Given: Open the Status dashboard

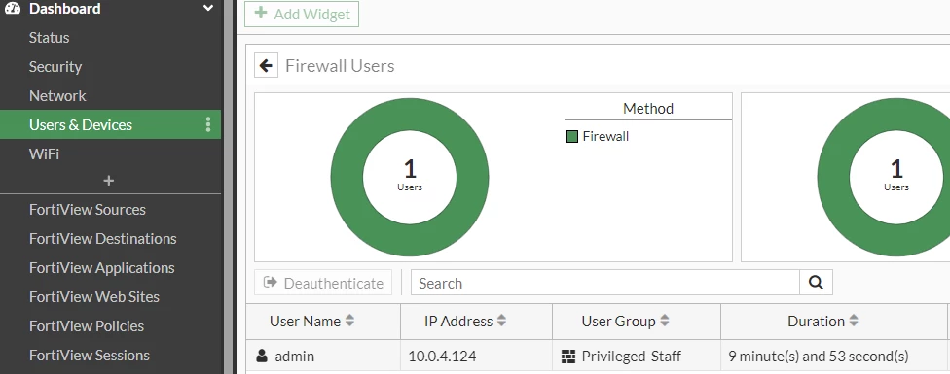Looking at the screenshot, I should (49, 38).
